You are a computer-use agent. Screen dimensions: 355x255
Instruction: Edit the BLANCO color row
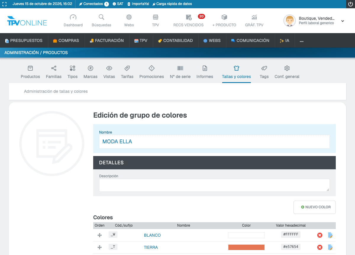(330, 235)
